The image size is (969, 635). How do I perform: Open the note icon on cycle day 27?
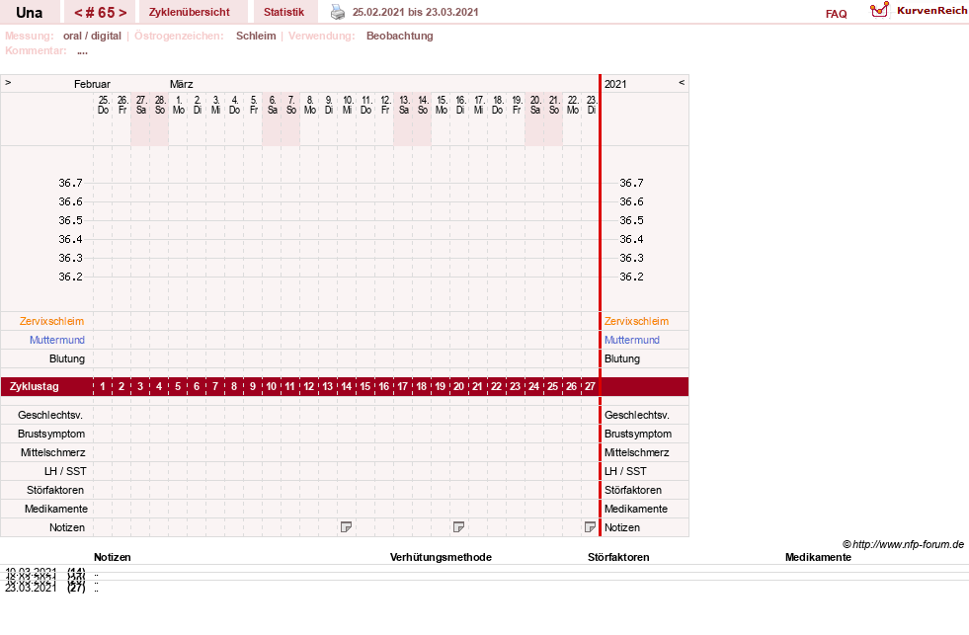click(x=590, y=527)
